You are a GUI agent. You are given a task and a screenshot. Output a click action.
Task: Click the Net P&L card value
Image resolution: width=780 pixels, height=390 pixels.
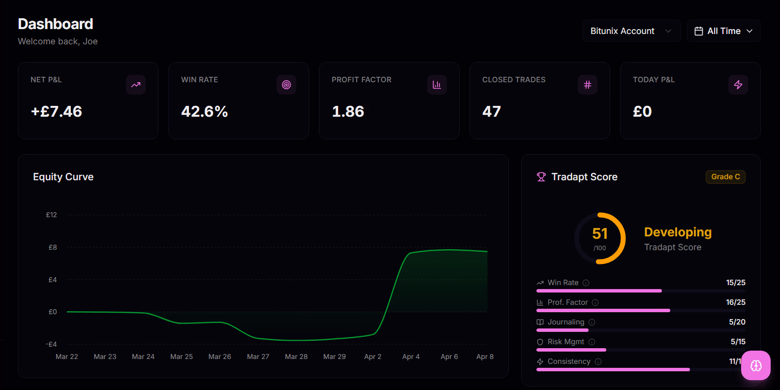point(57,112)
